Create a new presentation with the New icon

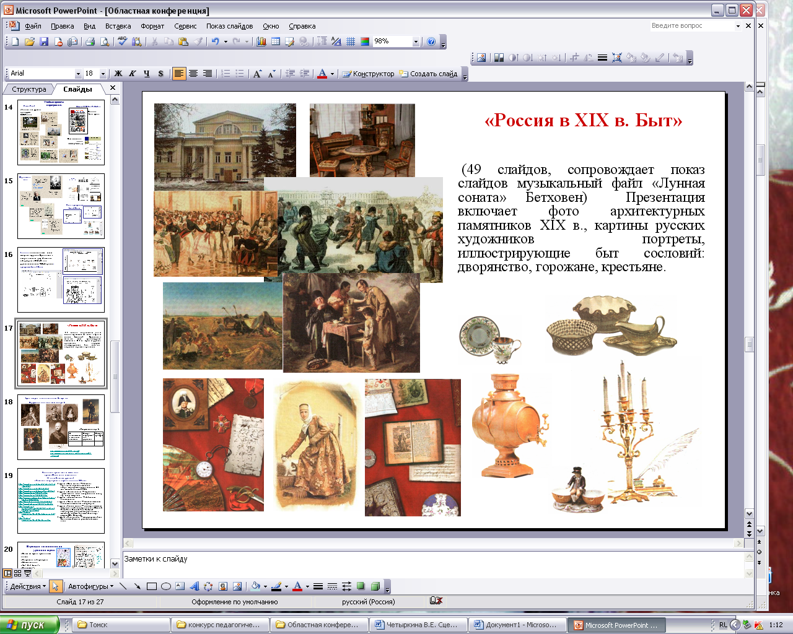[x=15, y=41]
